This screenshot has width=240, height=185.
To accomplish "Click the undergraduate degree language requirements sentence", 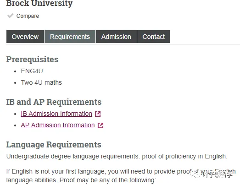I will [x=117, y=156].
